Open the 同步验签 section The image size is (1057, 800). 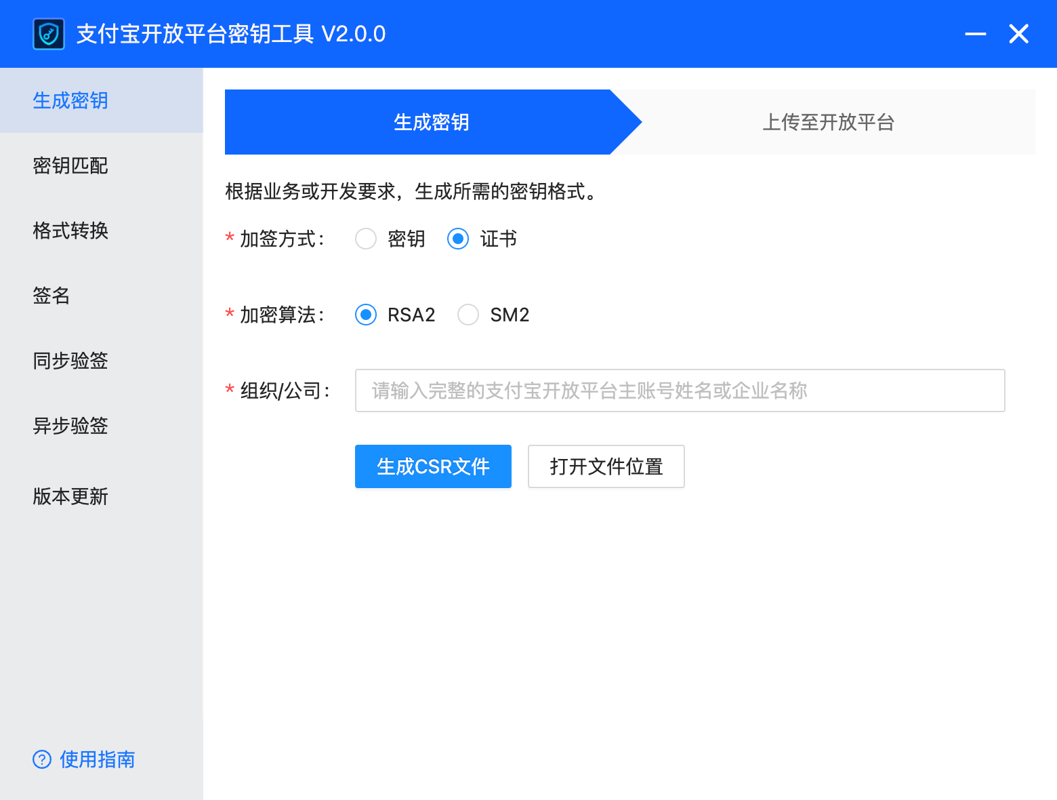point(70,361)
